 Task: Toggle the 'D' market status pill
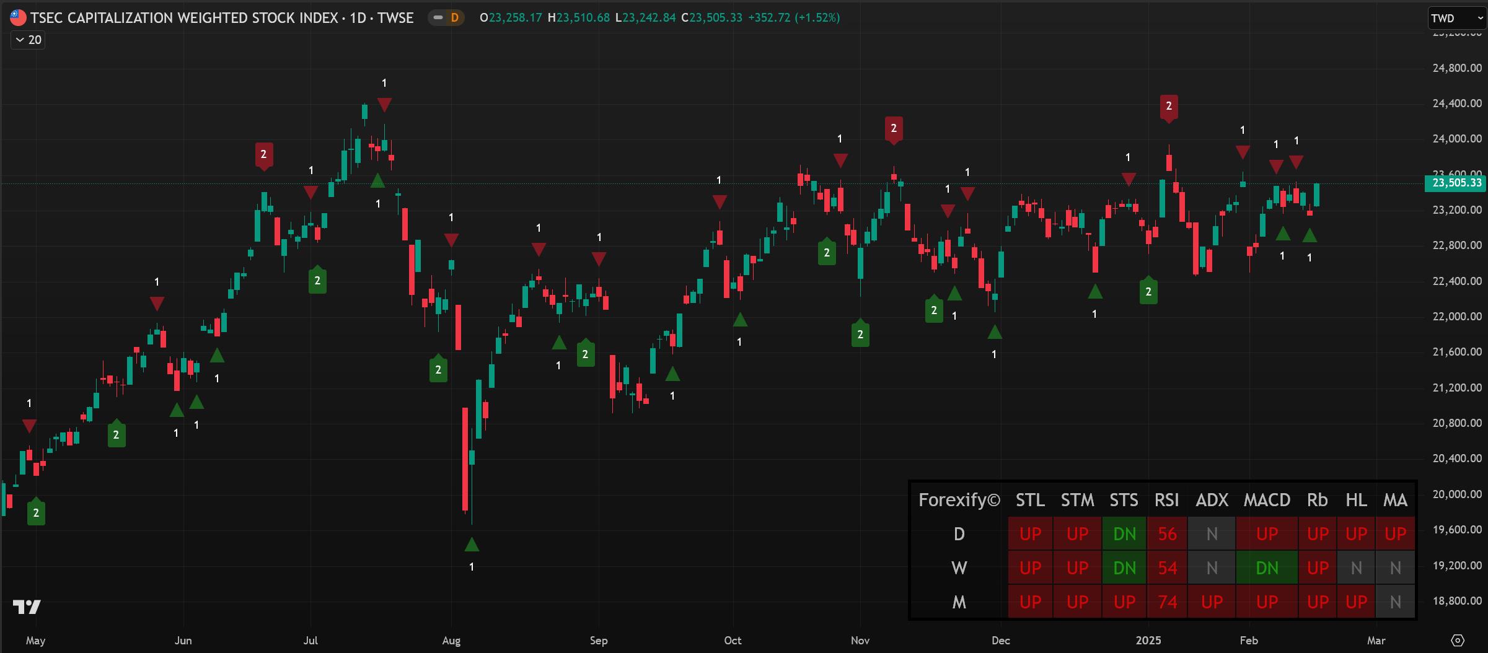(x=446, y=18)
